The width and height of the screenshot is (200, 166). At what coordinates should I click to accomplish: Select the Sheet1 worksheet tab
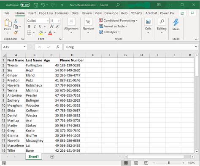click(34, 156)
